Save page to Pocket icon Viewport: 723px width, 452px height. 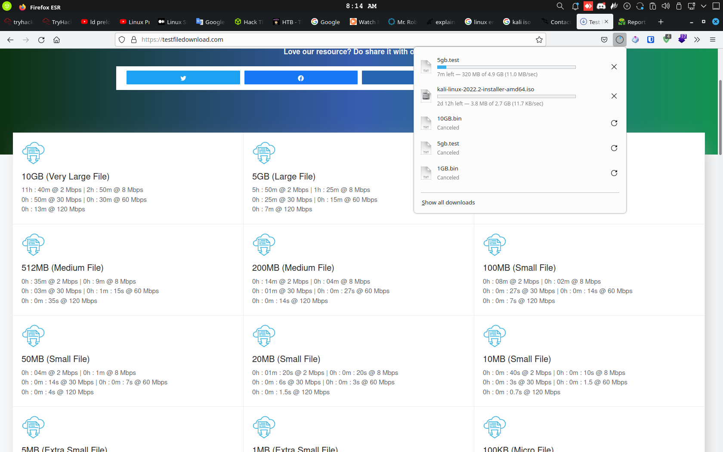point(604,40)
